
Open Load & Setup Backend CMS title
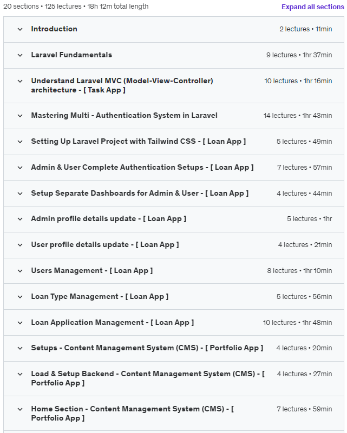pyautogui.click(x=148, y=378)
